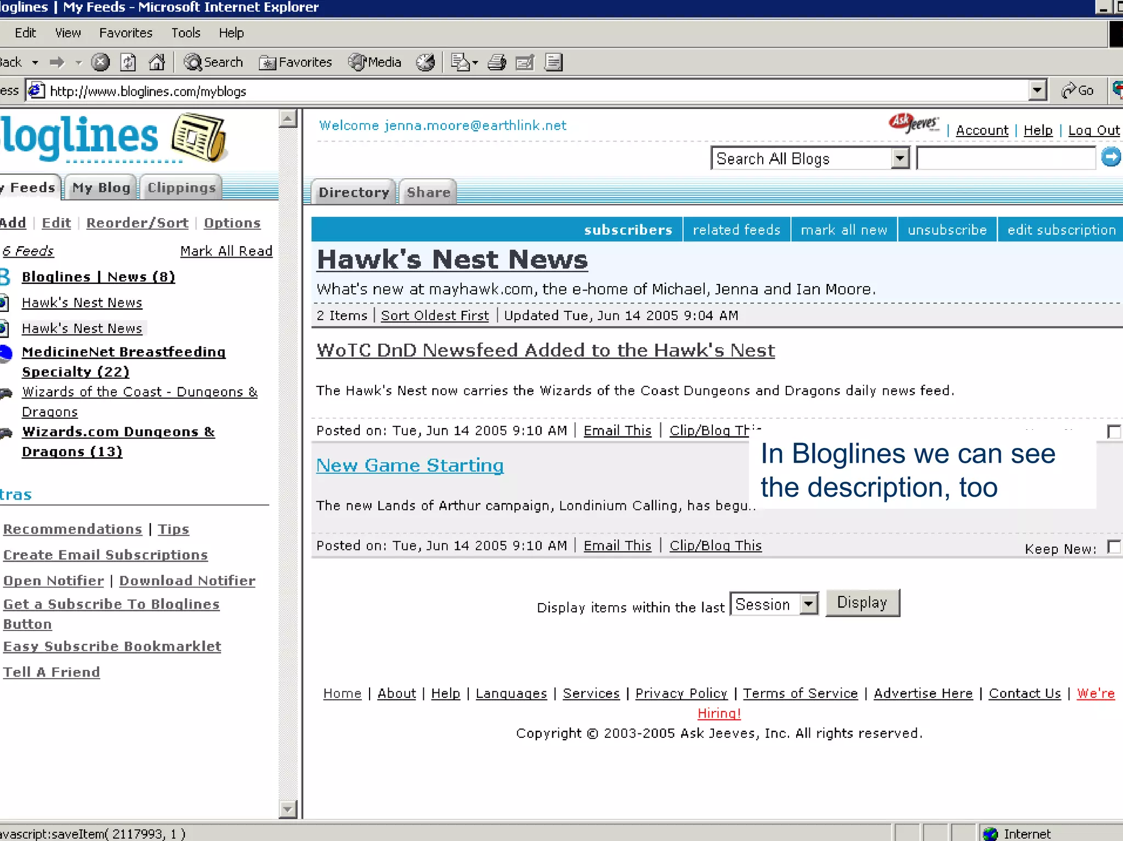Click the Account link
1123x841 pixels.
click(x=982, y=130)
